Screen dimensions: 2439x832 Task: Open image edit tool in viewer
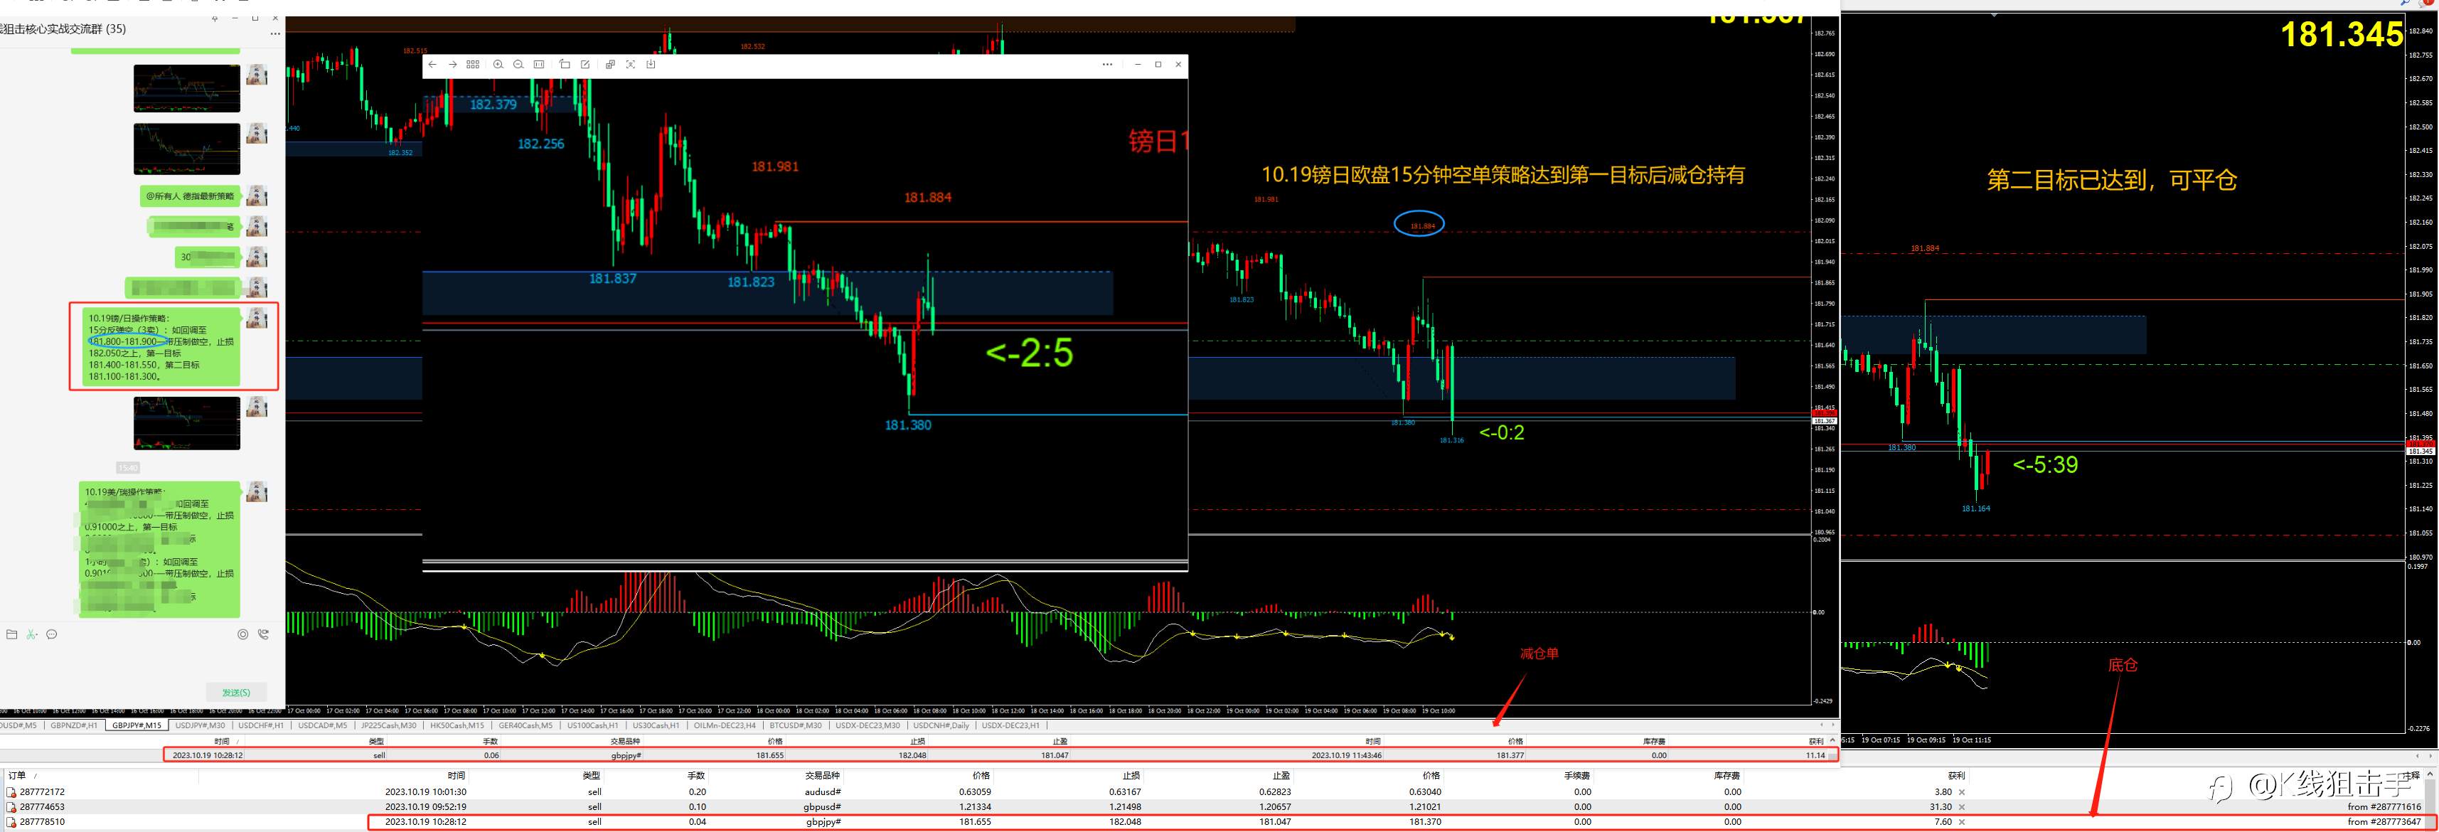[585, 65]
